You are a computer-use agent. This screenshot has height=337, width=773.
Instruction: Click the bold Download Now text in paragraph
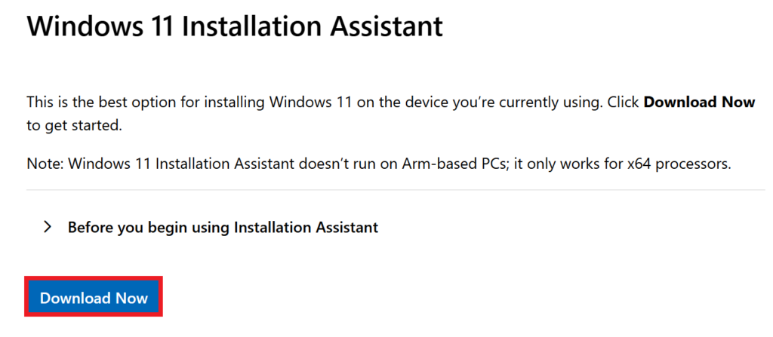700,102
